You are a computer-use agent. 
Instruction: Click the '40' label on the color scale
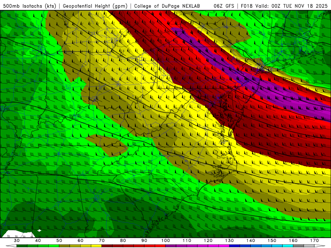[x=38, y=241]
